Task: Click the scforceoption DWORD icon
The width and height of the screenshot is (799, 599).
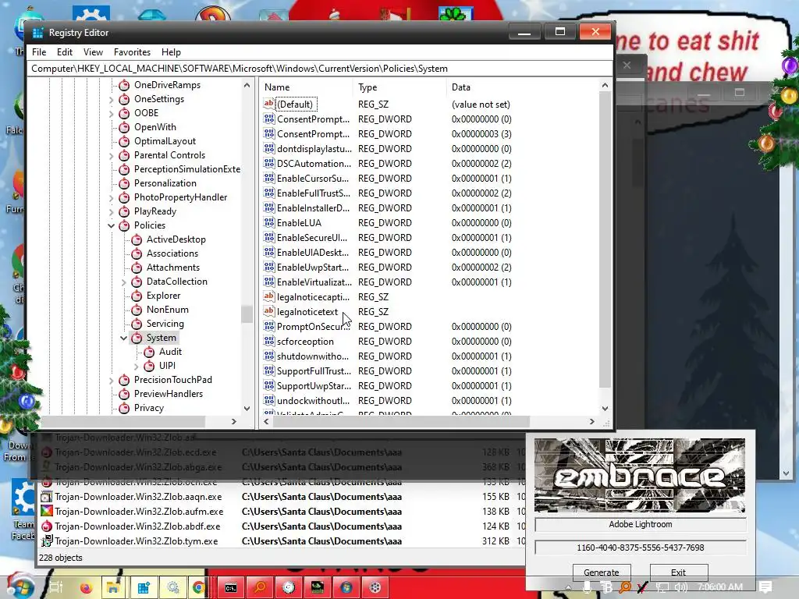Action: pos(269,342)
